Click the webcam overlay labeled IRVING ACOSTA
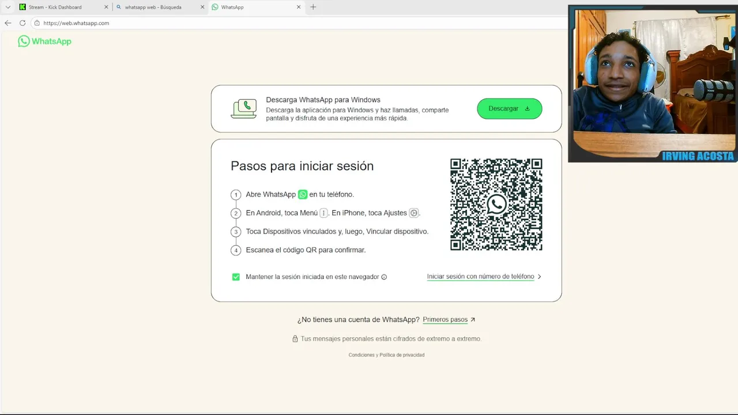Viewport: 738px width, 415px height. click(653, 84)
